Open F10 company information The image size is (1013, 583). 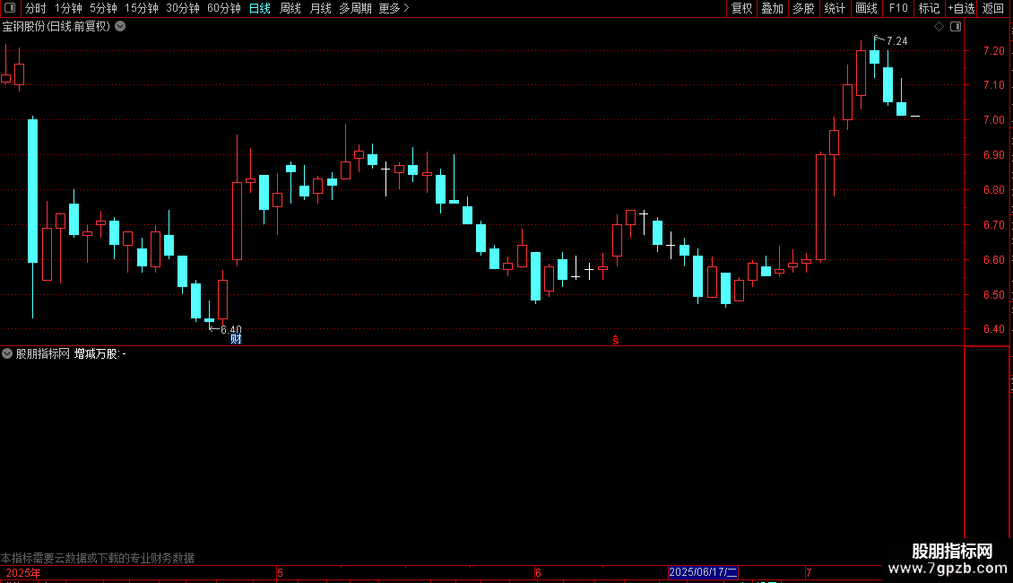click(898, 8)
